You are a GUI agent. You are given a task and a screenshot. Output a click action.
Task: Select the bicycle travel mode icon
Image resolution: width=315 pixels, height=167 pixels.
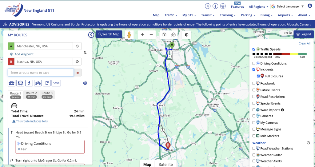38,83
